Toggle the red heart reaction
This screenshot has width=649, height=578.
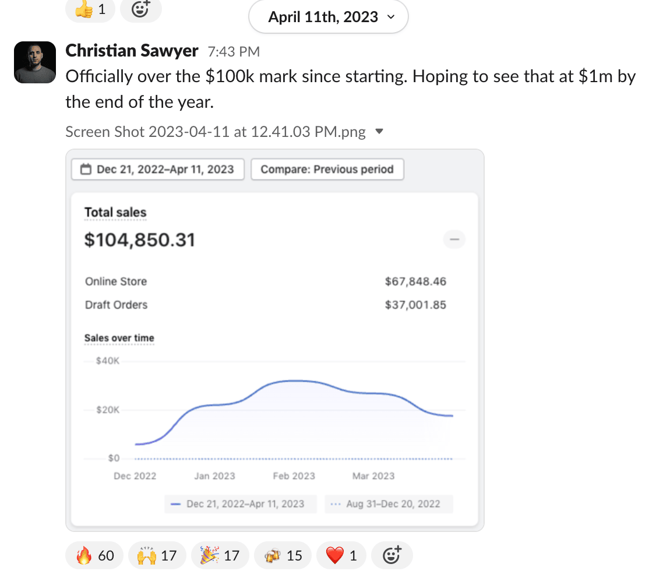coord(341,555)
